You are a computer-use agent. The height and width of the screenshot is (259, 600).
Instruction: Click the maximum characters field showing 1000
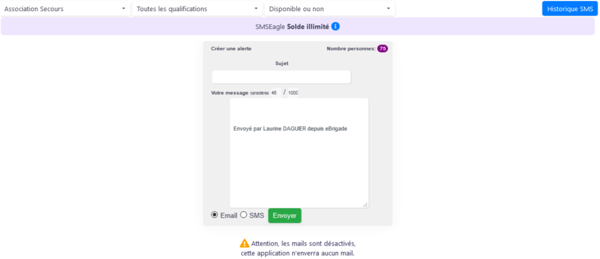point(293,93)
